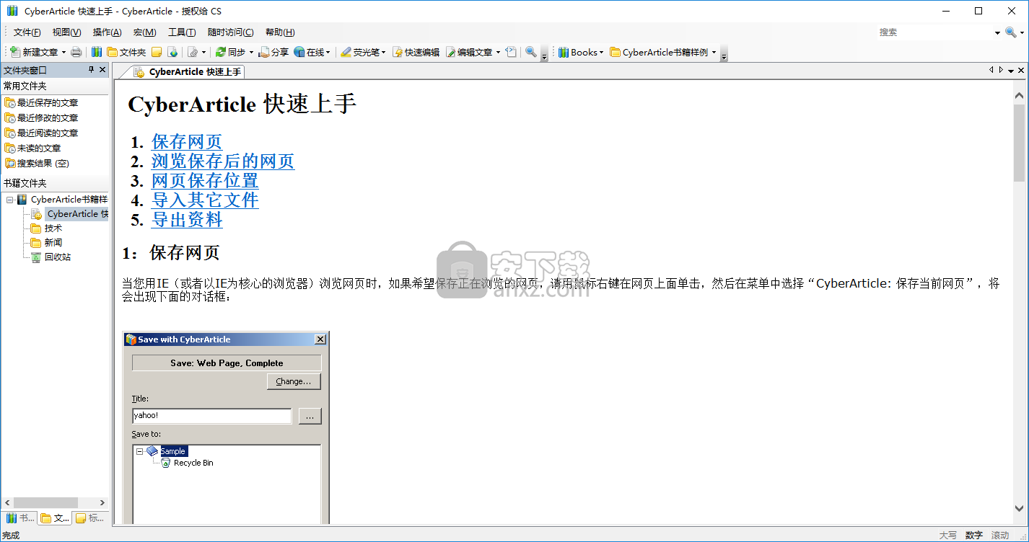
Task: Click the print icon in toolbar
Action: (76, 52)
